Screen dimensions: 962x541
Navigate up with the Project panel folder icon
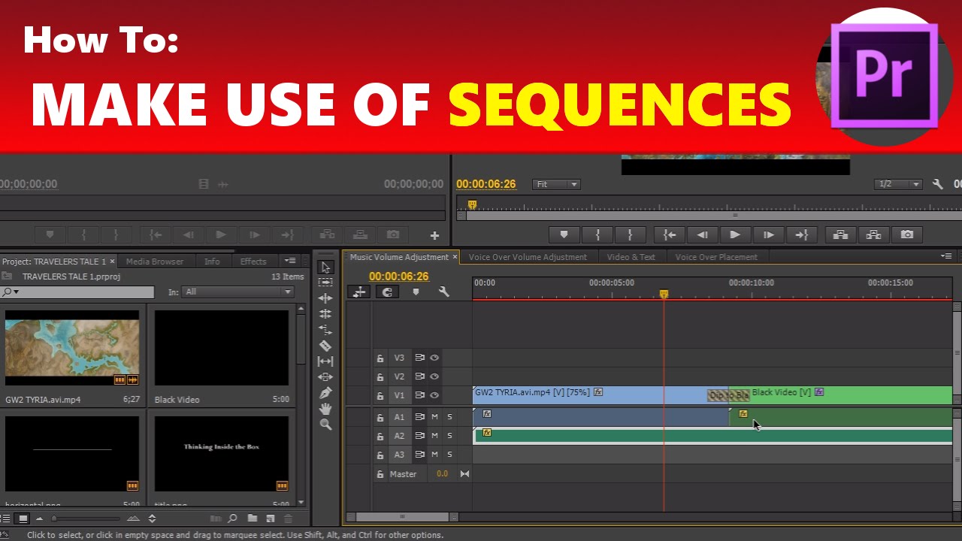tap(7, 277)
